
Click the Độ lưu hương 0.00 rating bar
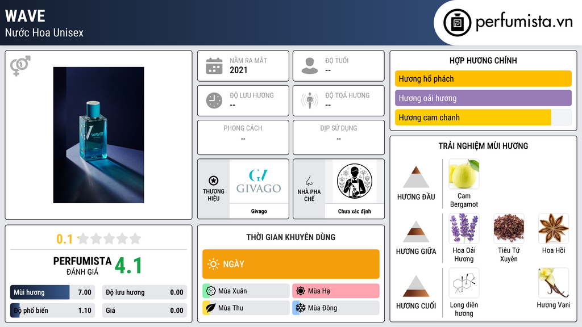point(144,292)
